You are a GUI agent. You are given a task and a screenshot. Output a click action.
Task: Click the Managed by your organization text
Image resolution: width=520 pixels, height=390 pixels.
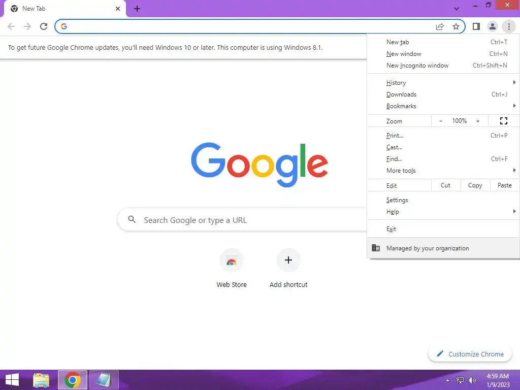coord(428,248)
